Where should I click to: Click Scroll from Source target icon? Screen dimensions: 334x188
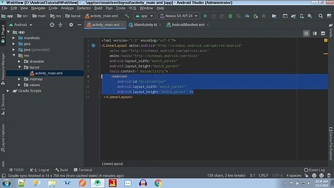(52, 25)
